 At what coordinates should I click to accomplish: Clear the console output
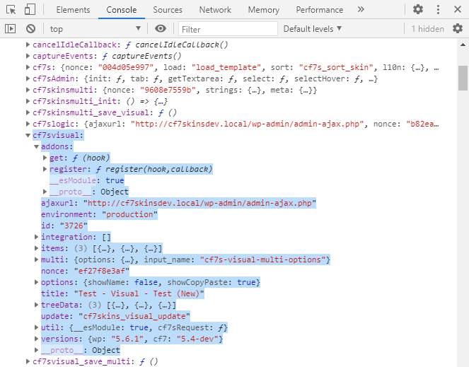click(30, 28)
